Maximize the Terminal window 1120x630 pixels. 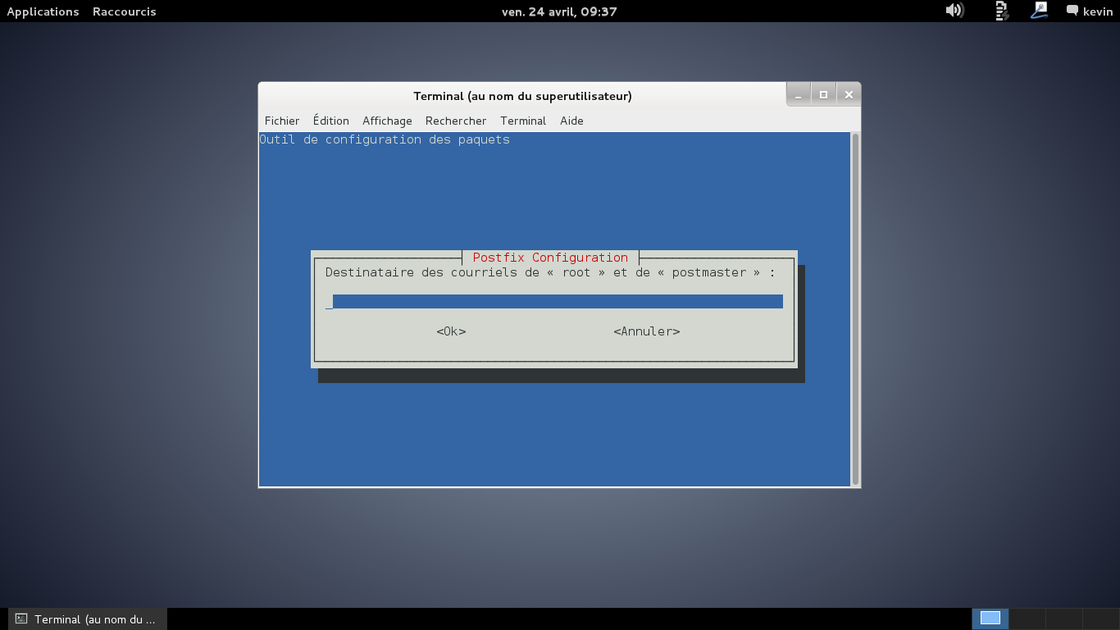pos(823,94)
